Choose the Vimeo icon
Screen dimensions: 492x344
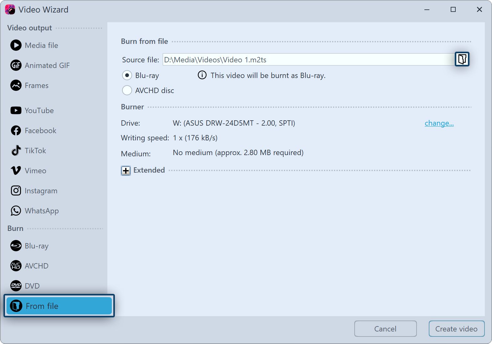pos(16,171)
